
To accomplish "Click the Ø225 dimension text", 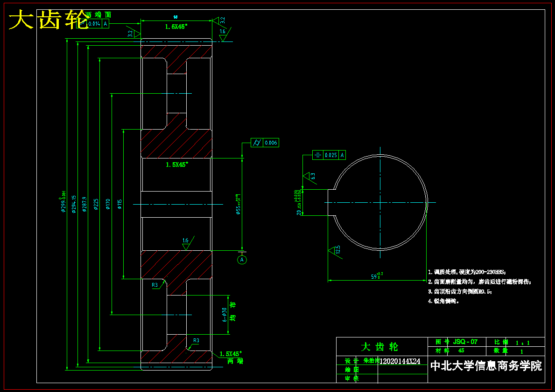I will pyautogui.click(x=96, y=204).
